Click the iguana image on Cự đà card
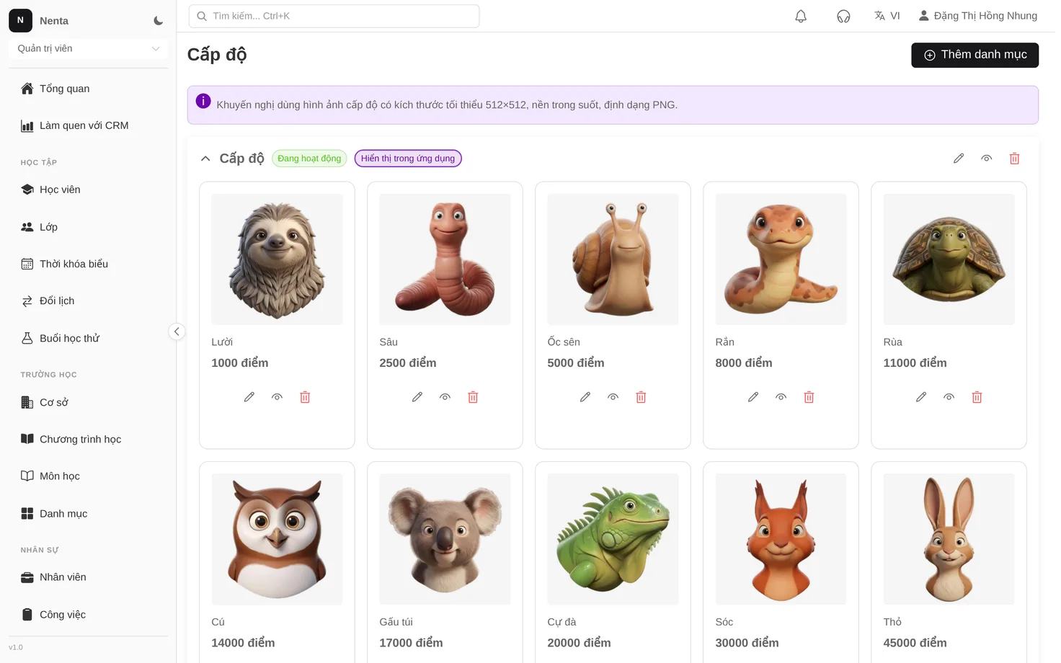 [x=613, y=539]
